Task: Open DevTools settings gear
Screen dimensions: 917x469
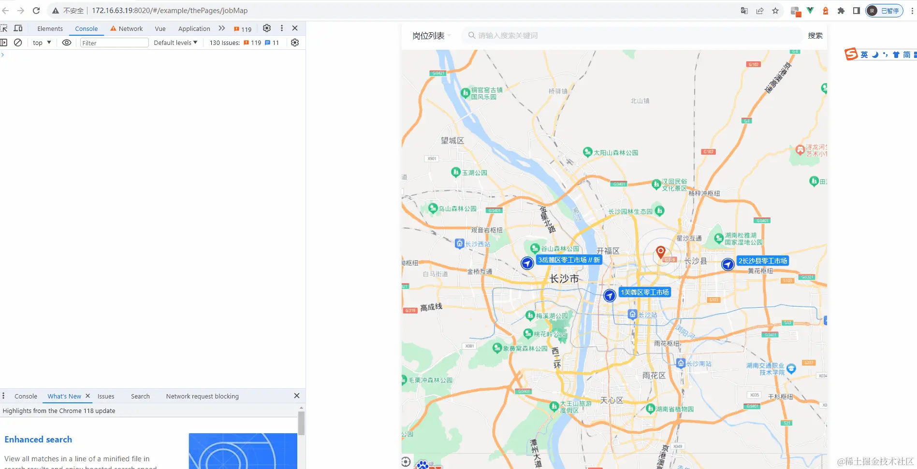Action: tap(267, 28)
